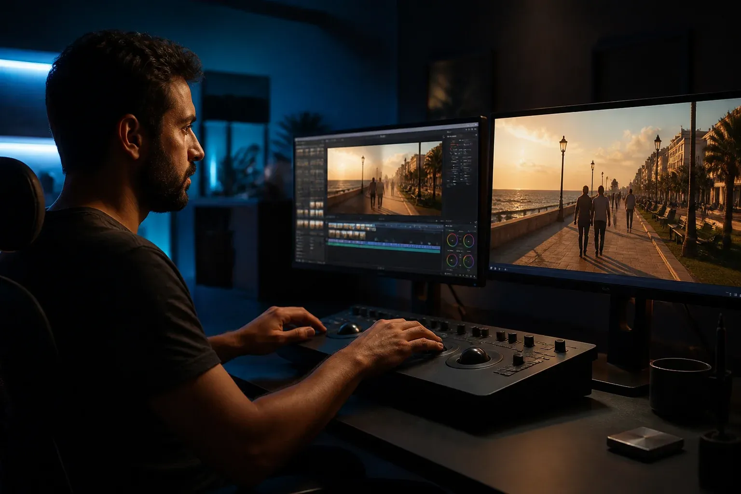
Task: Click the sunset promenade preview in the editor viewer
Action: 384,178
